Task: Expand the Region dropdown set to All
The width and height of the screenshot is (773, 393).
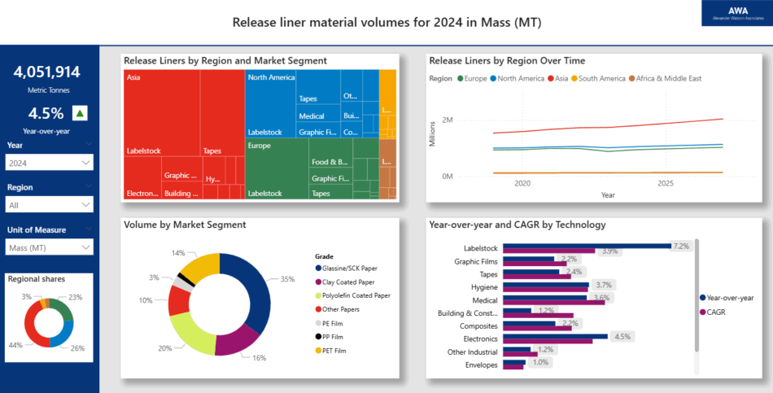Action: point(50,205)
